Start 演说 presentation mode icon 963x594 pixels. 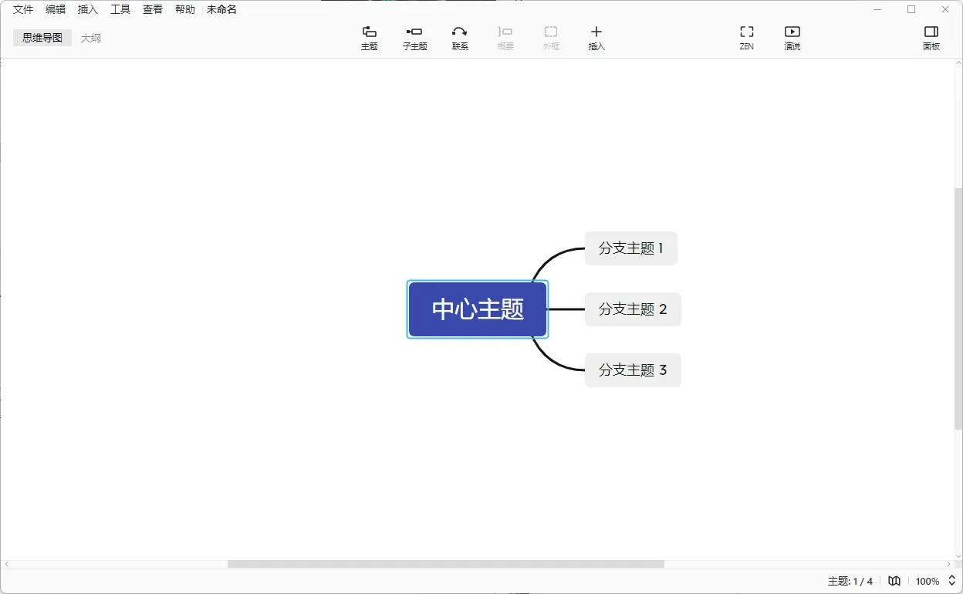point(792,36)
